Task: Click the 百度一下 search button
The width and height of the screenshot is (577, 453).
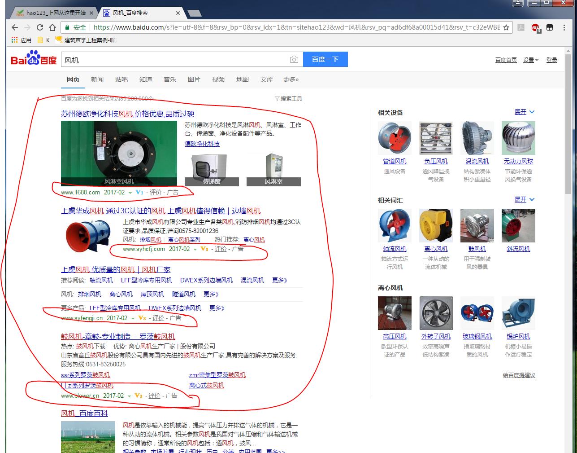Action: point(325,59)
